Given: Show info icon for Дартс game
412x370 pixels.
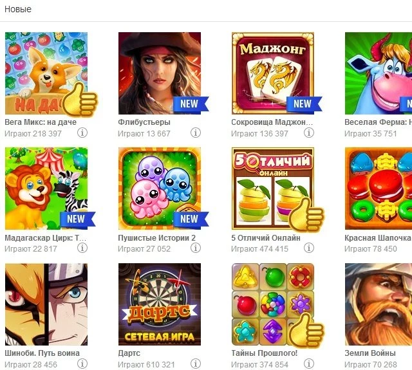Looking at the screenshot, I should [196, 364].
